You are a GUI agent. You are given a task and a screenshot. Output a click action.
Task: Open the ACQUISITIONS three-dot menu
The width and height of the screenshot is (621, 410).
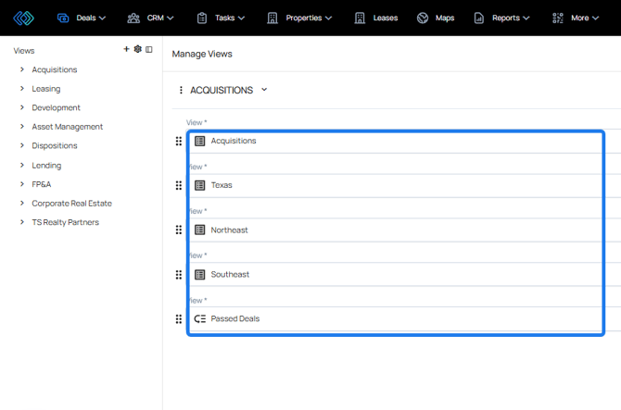click(x=181, y=90)
